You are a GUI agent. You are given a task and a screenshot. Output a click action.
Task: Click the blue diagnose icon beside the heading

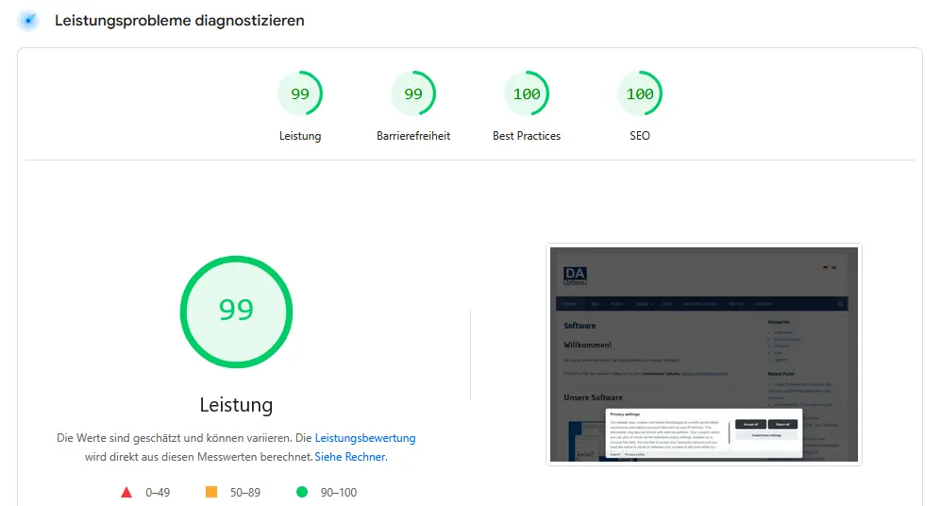pos(28,20)
